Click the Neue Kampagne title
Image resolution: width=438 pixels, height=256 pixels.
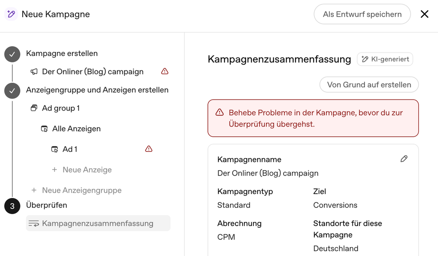(x=56, y=14)
